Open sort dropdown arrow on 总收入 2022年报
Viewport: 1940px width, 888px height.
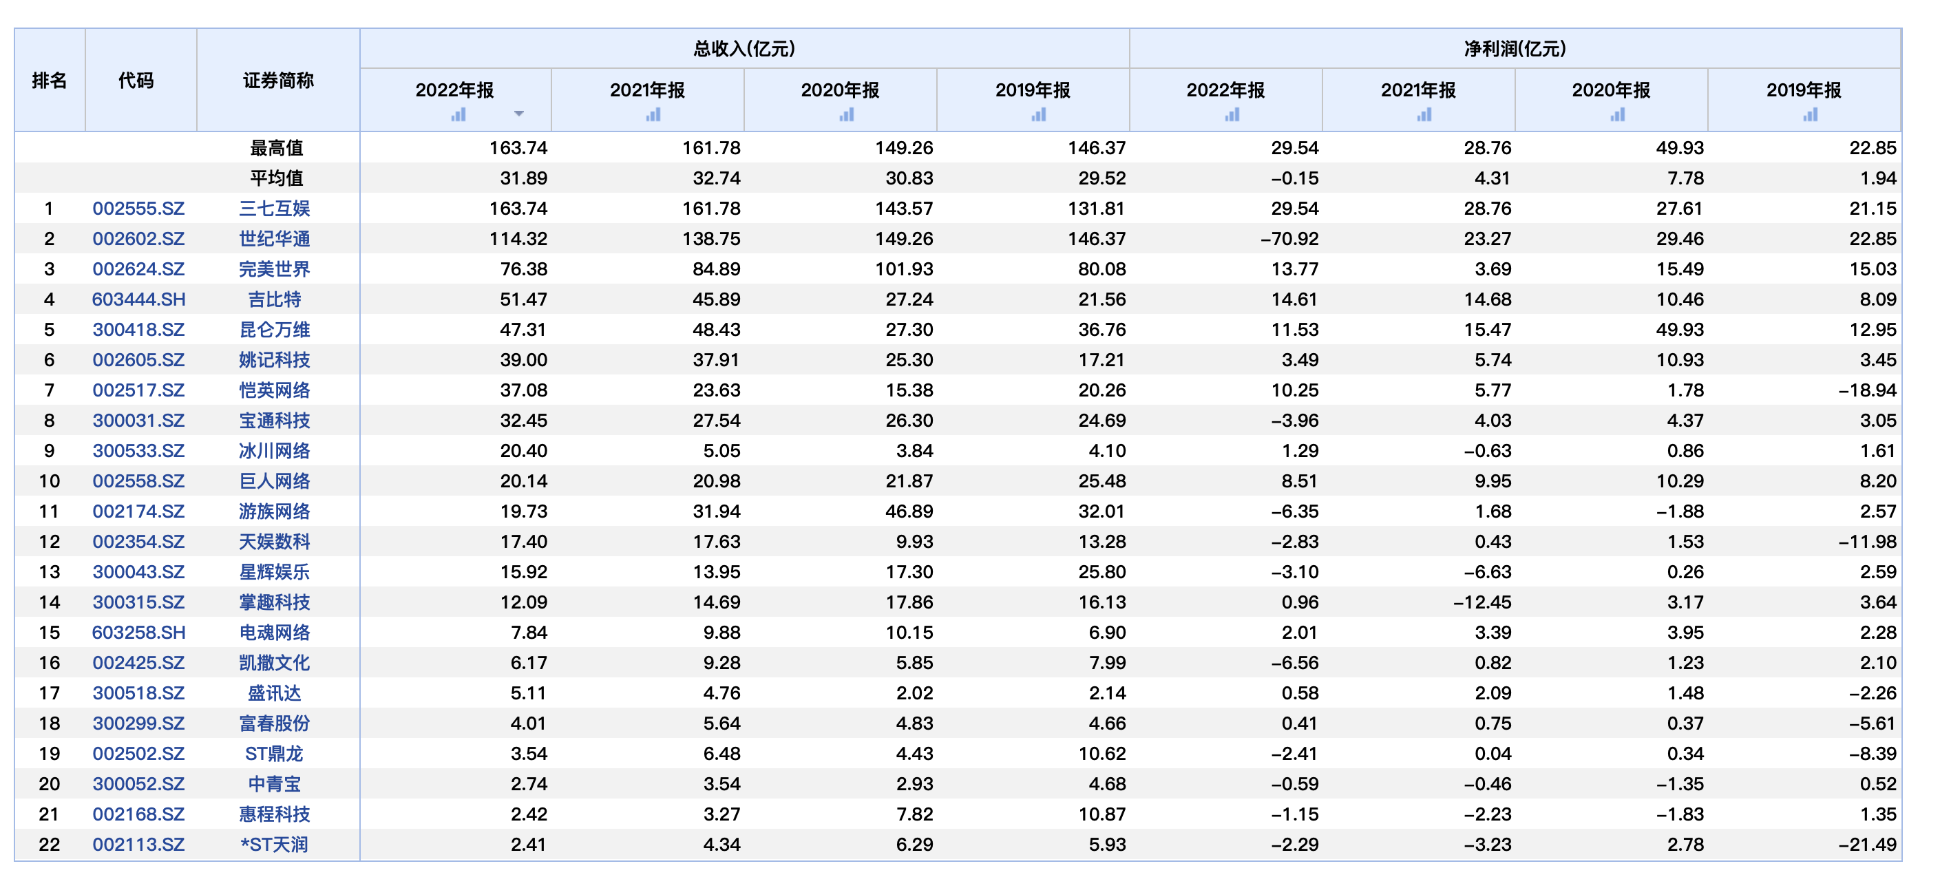pyautogui.click(x=518, y=114)
